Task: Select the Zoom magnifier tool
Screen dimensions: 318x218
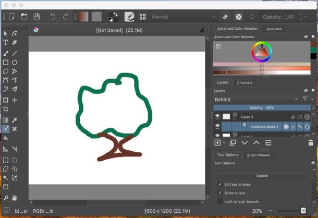Action: (6, 198)
